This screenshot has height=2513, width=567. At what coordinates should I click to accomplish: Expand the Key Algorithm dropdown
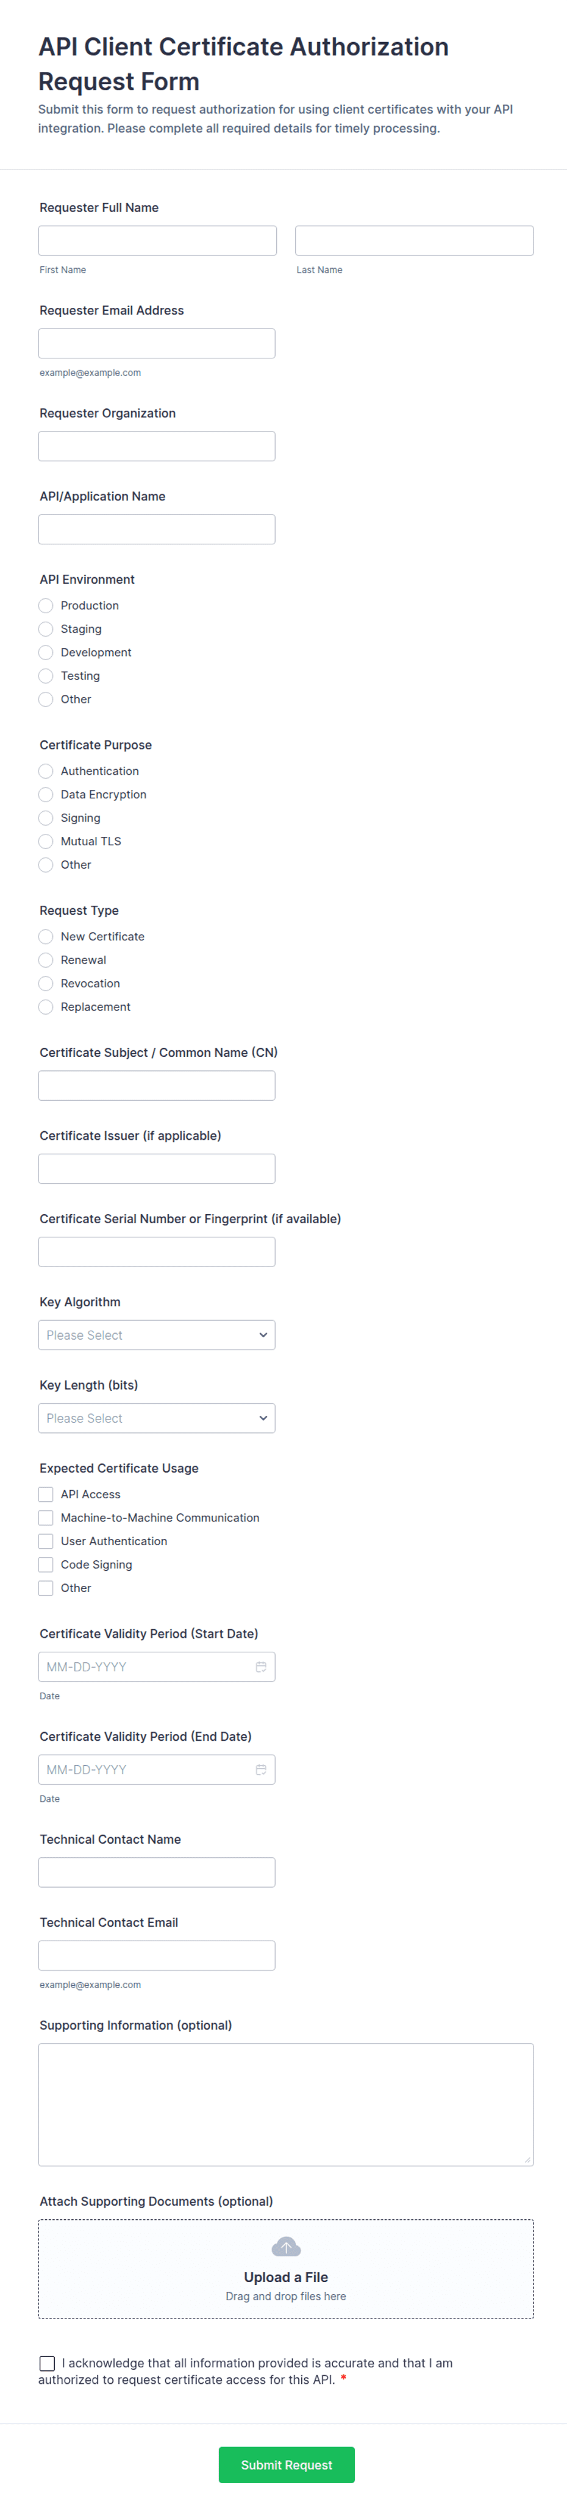pyautogui.click(x=156, y=1335)
